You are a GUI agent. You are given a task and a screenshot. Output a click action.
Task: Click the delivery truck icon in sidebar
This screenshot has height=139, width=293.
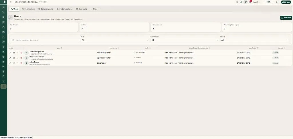tap(3, 67)
